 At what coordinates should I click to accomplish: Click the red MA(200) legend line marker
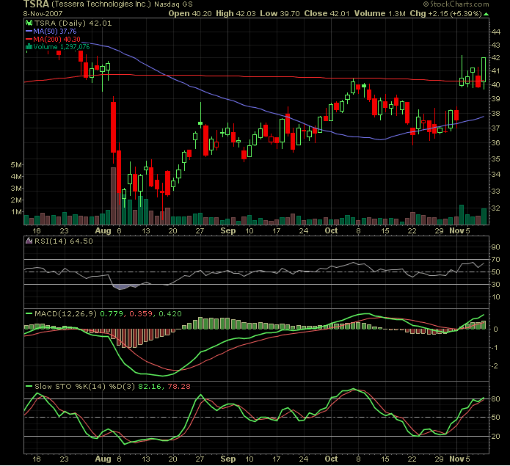[29, 40]
